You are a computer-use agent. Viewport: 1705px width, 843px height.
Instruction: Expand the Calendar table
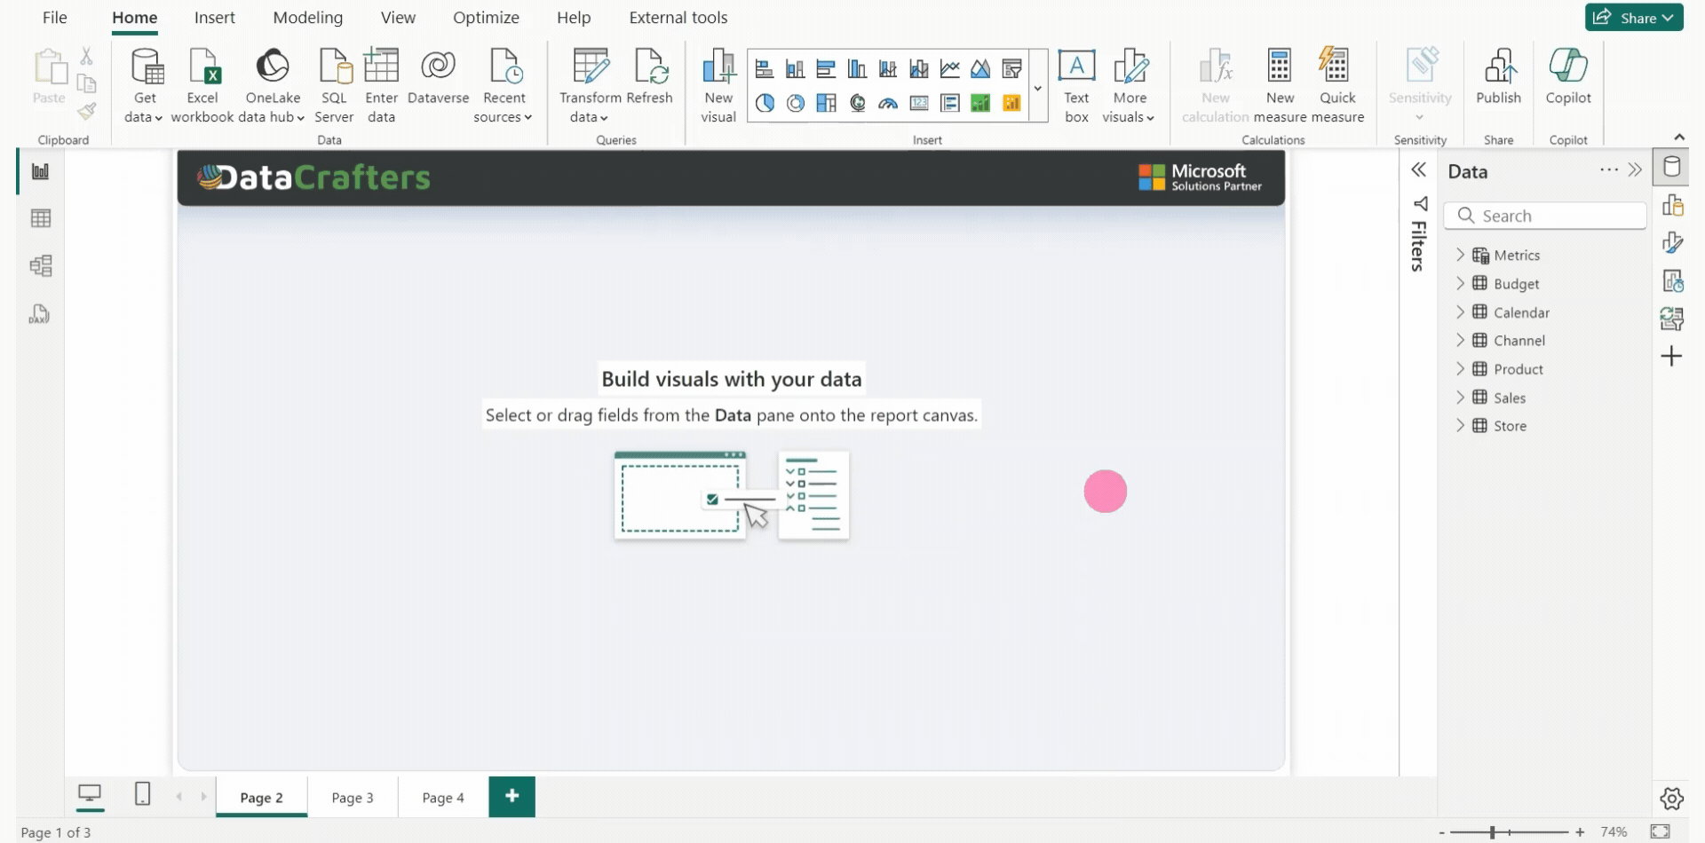[x=1460, y=312]
